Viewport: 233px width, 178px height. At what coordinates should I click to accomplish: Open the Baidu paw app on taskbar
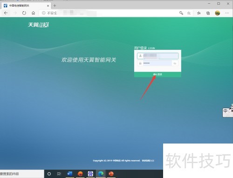click(x=90, y=174)
